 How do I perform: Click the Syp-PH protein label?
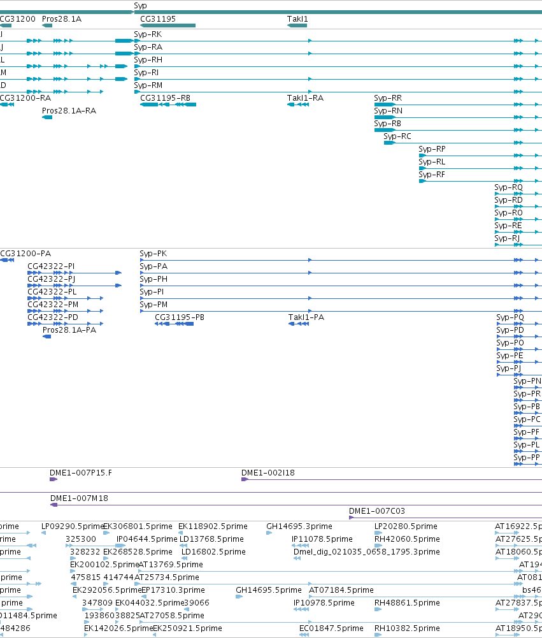(153, 279)
